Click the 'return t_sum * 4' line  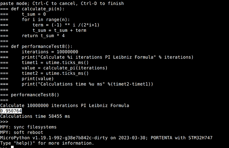[x=43, y=36]
